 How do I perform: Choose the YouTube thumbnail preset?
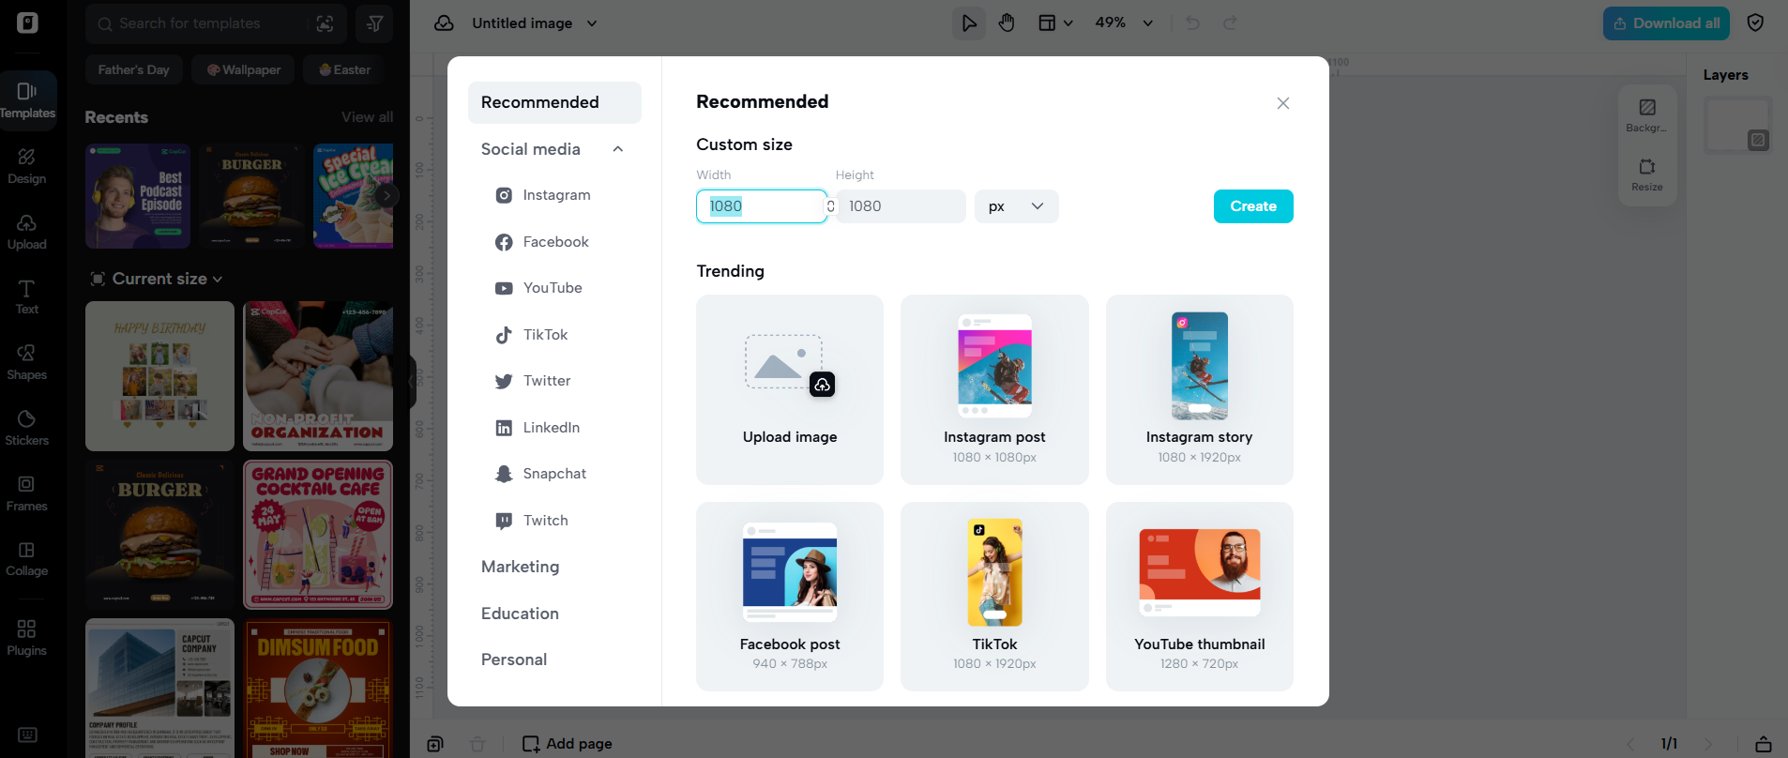tap(1199, 596)
